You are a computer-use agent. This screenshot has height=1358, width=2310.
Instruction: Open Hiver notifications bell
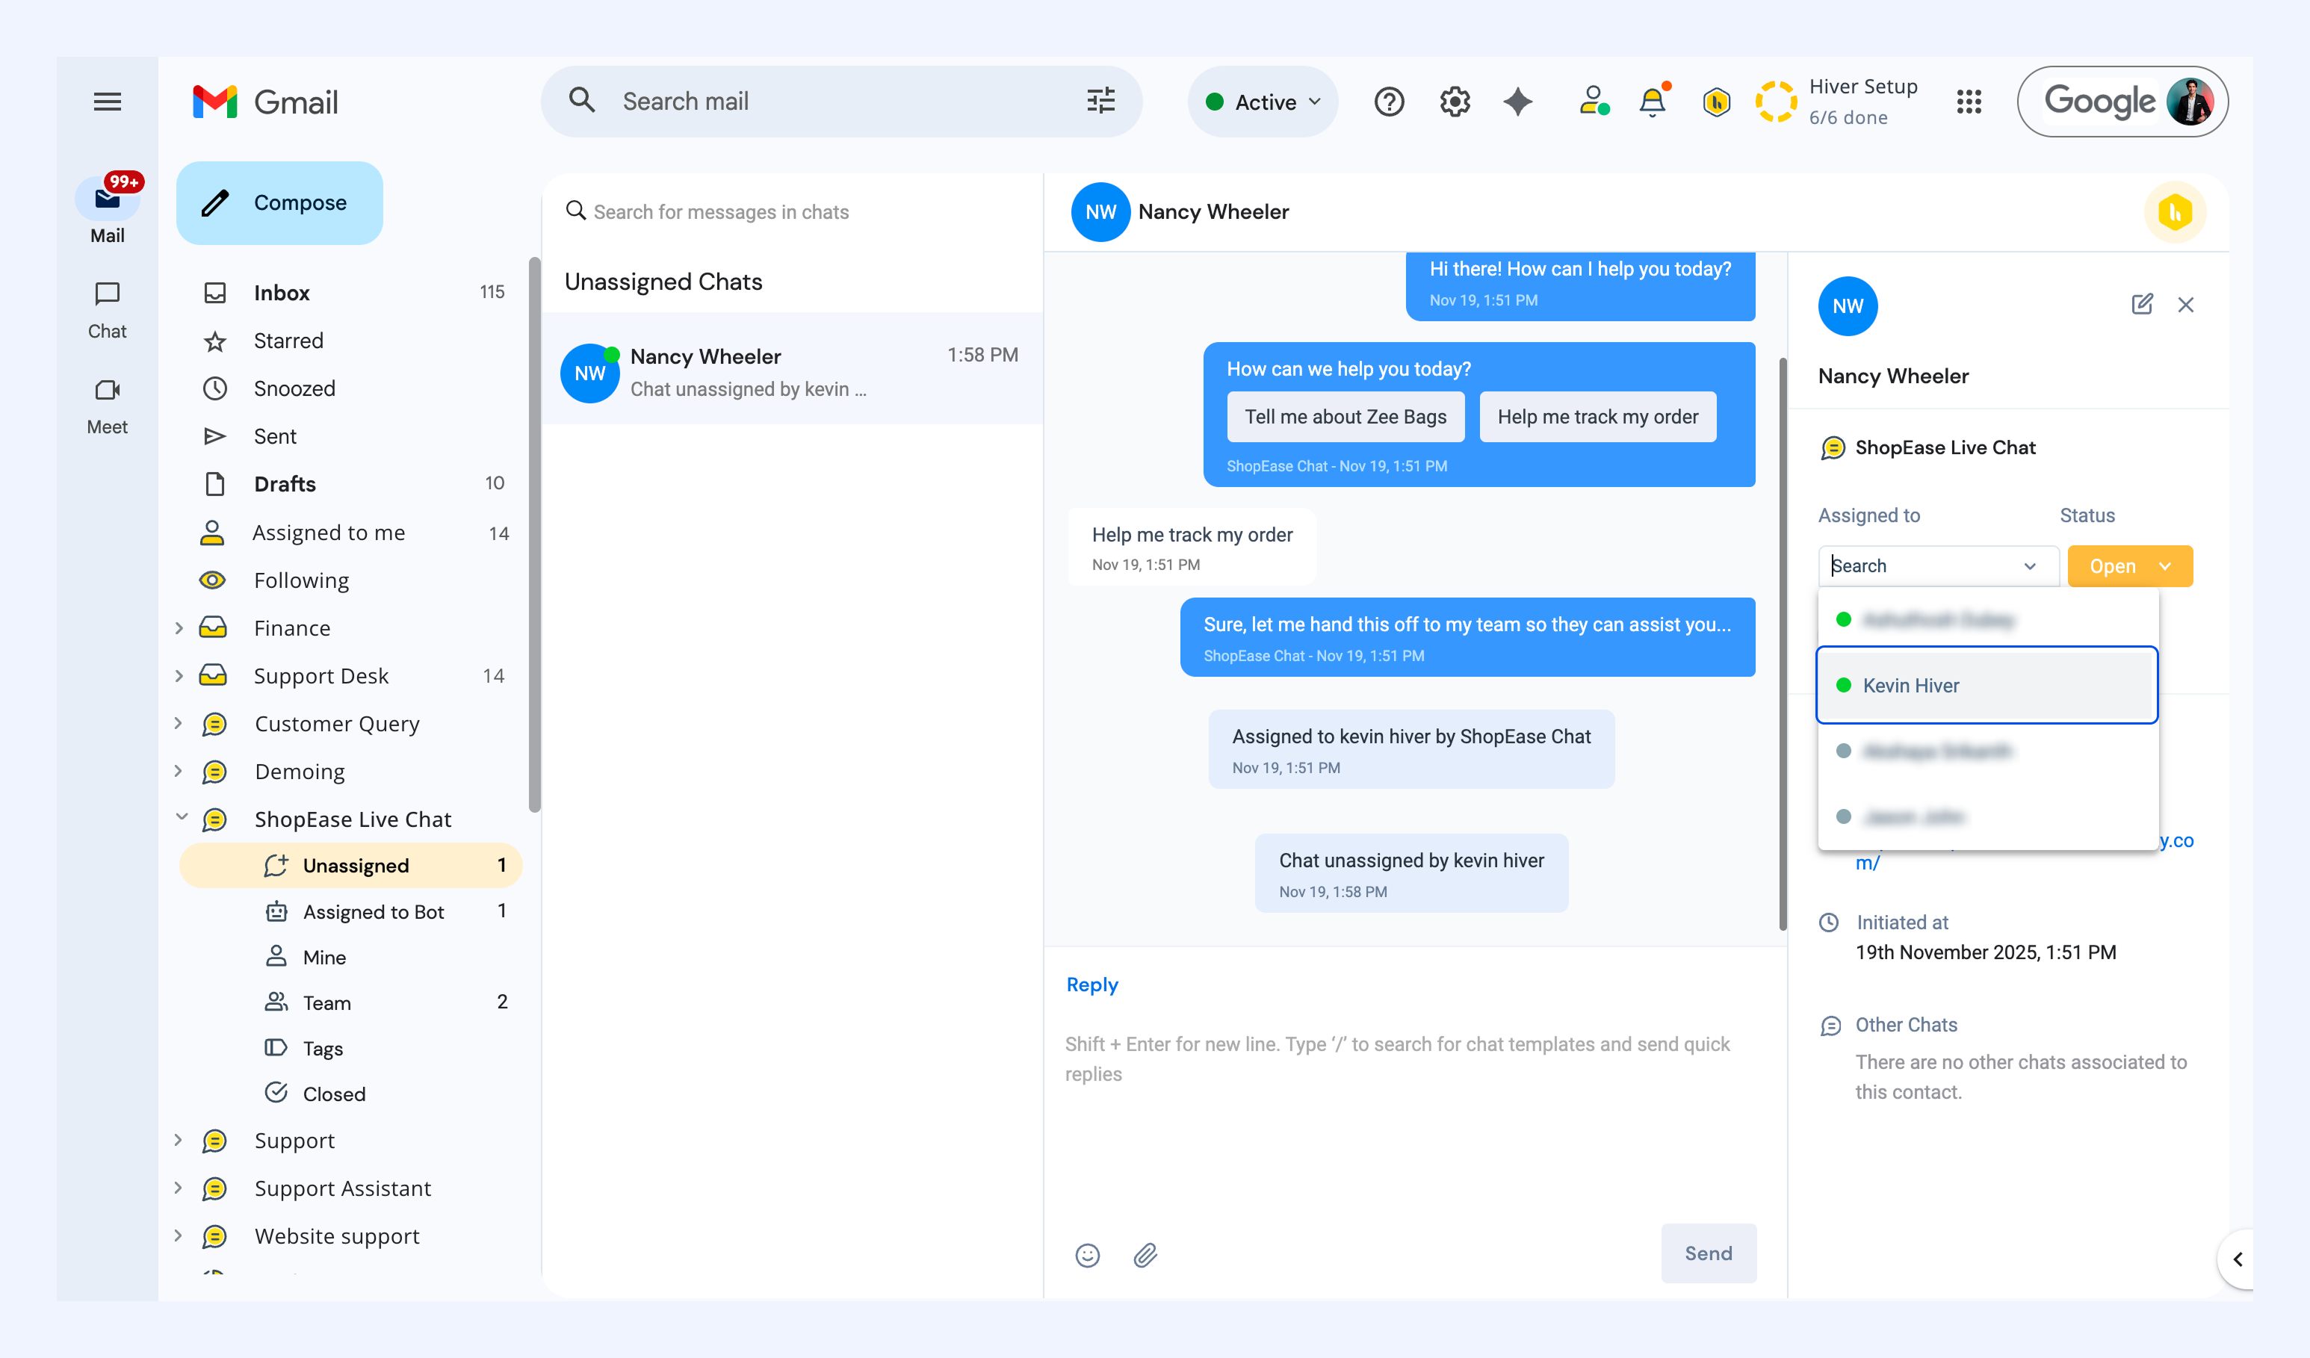click(1653, 102)
